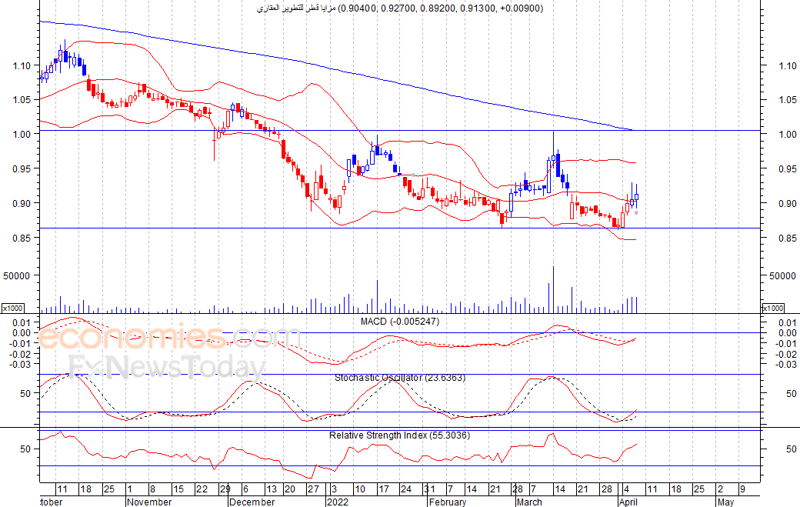Viewport: 800px width, 507px height.
Task: Click the 1.00 price level on right axis
Action: point(788,134)
